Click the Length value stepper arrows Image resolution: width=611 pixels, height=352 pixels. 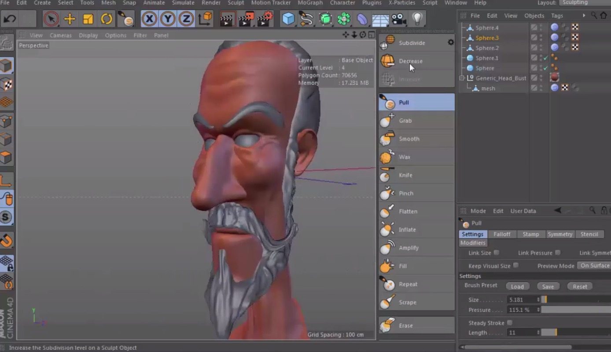coord(538,333)
